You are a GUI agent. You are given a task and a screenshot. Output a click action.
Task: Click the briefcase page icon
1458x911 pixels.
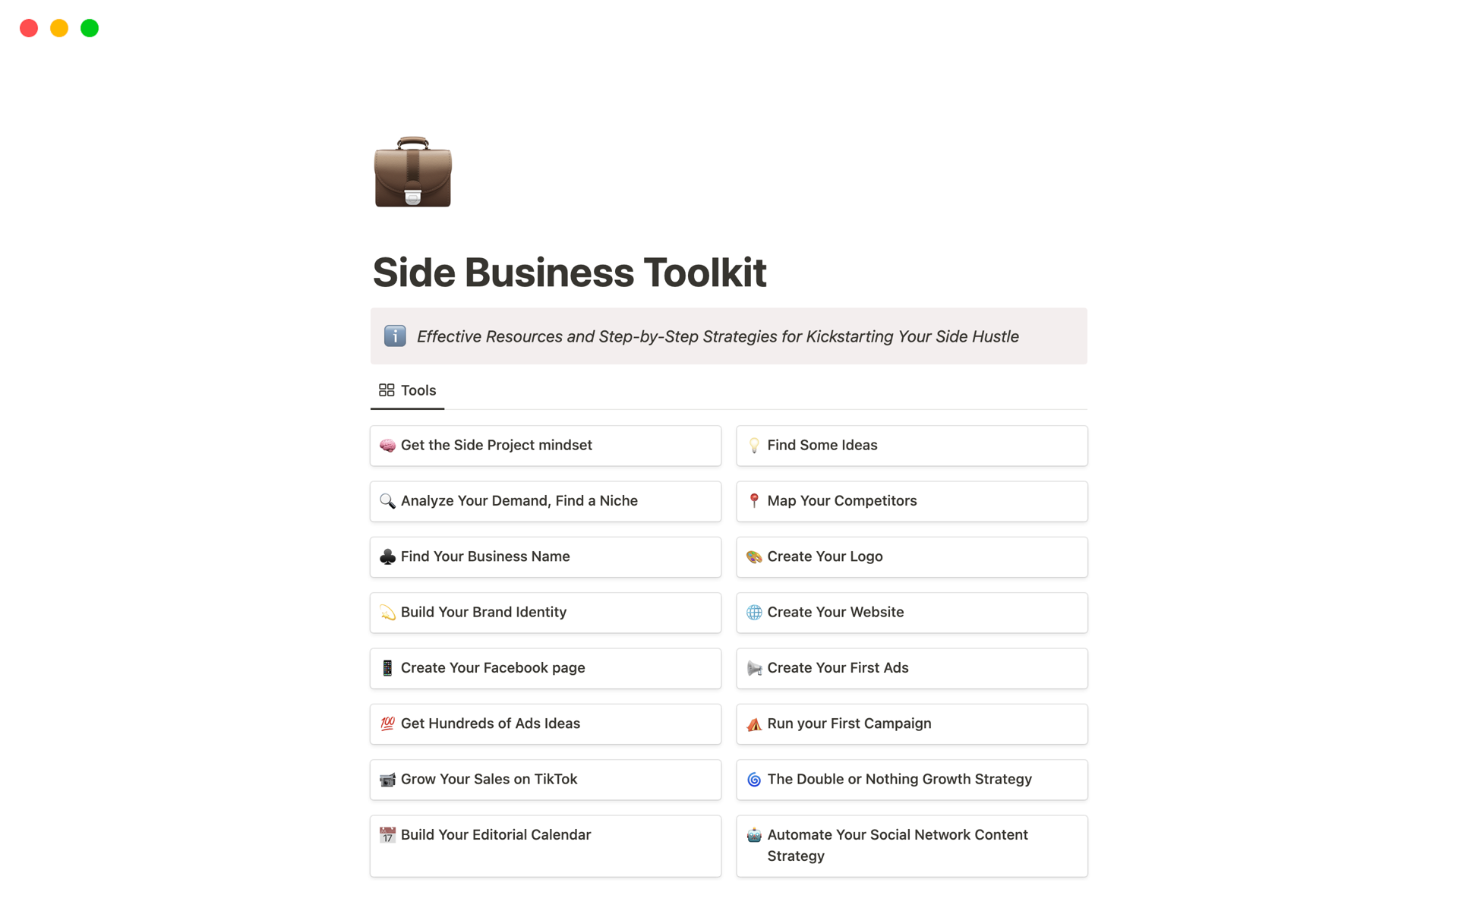pos(412,172)
